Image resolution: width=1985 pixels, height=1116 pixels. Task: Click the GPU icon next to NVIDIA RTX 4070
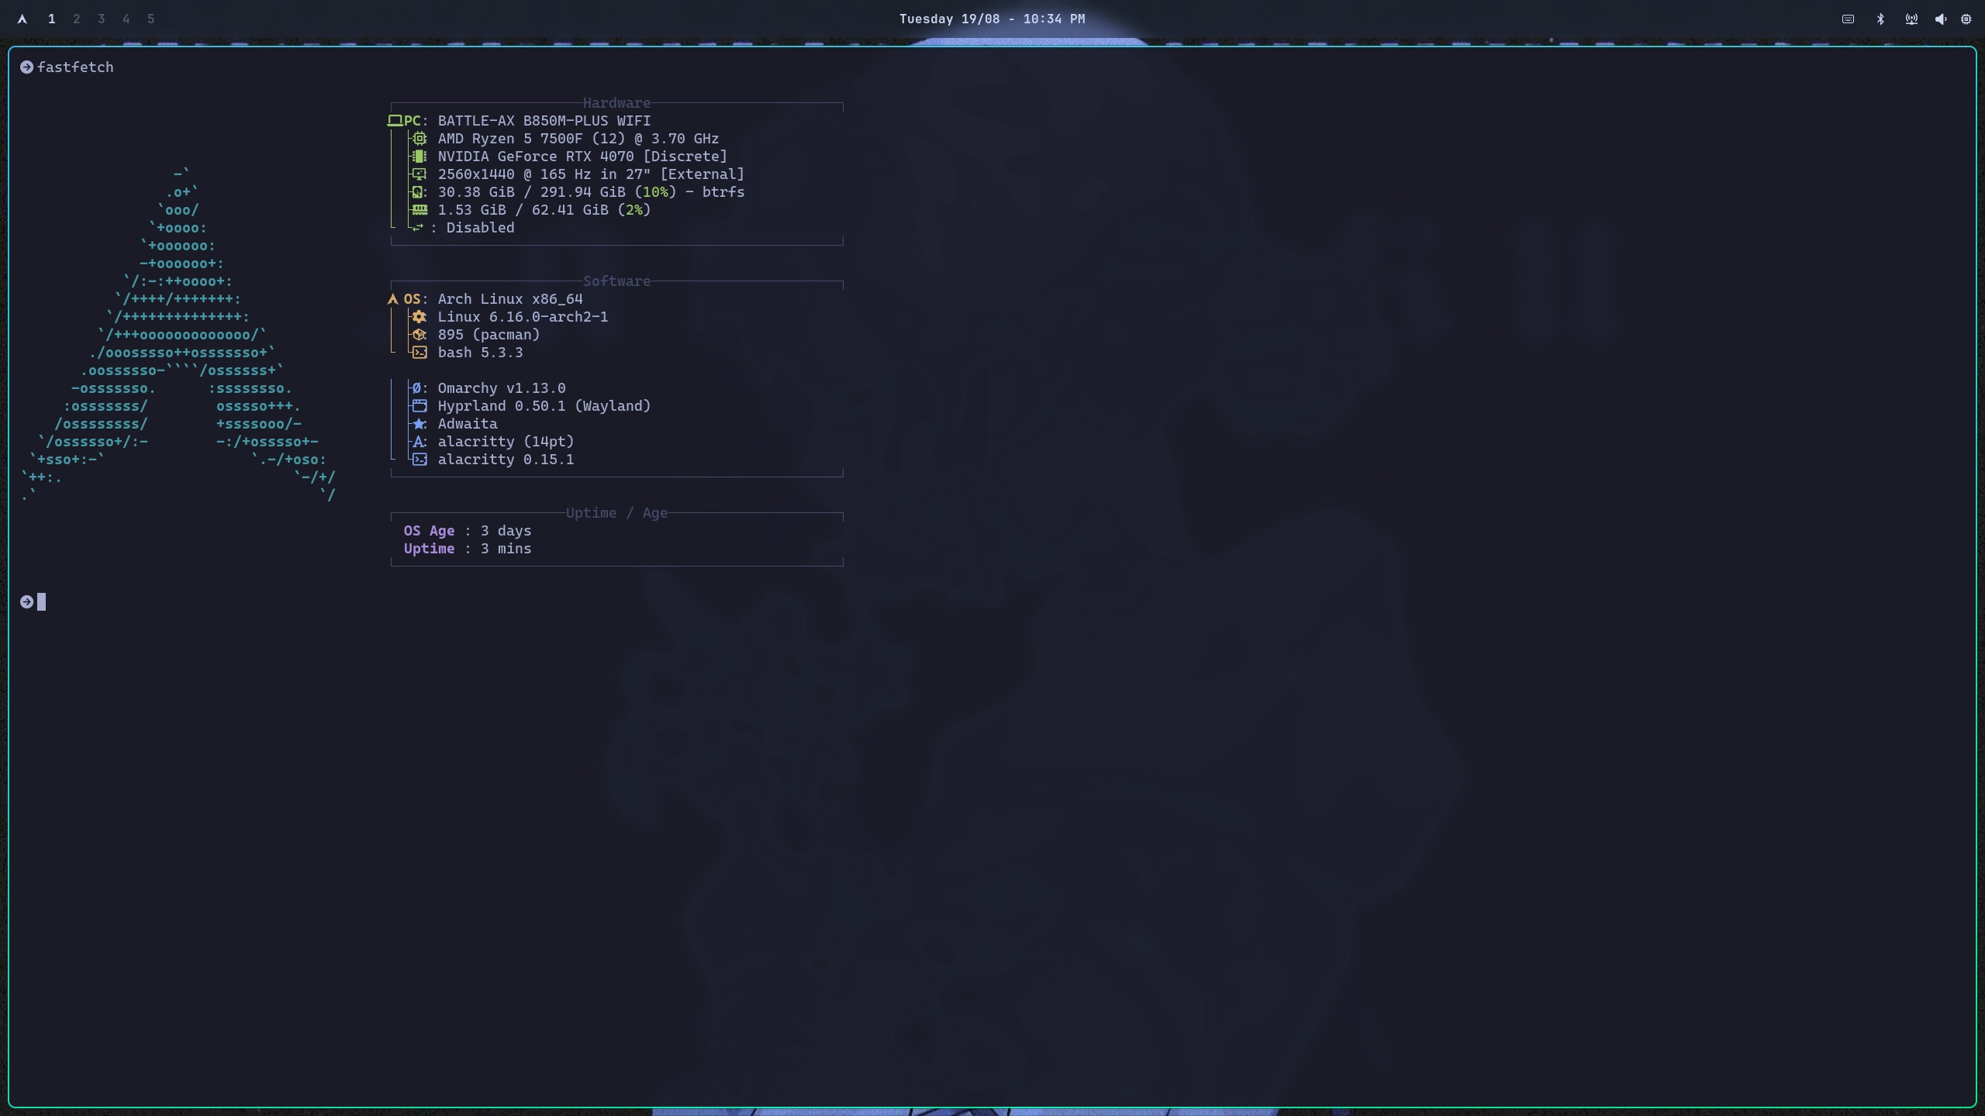pos(419,157)
